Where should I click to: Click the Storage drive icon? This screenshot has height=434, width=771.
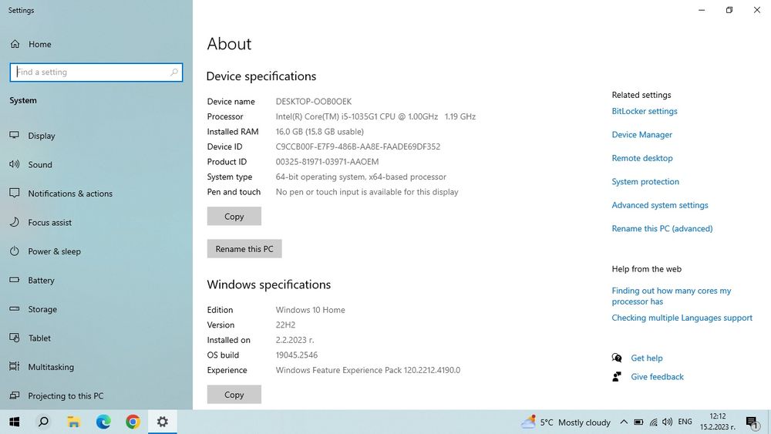(x=14, y=308)
